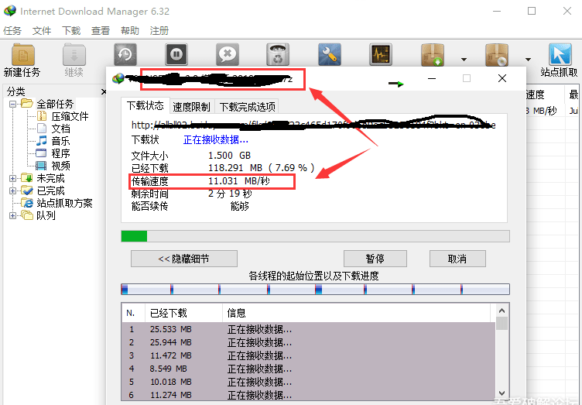582x405 pixels.
Task: Minimize the download dialog window
Action: click(432, 78)
